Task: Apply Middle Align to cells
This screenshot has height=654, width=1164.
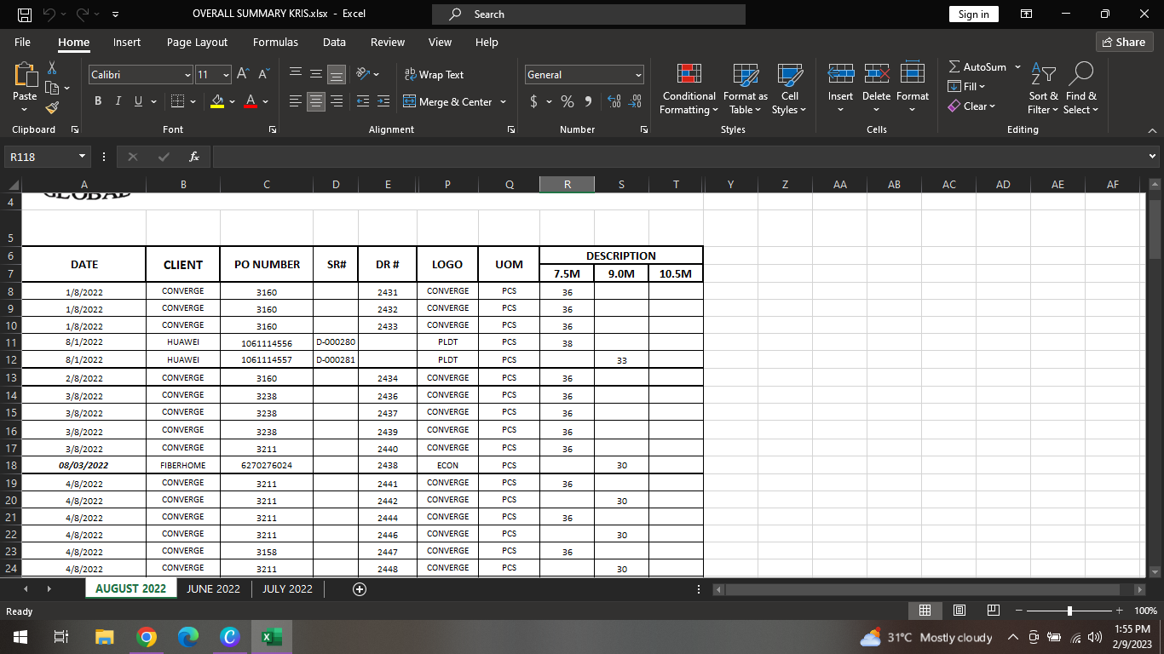Action: pyautogui.click(x=316, y=75)
